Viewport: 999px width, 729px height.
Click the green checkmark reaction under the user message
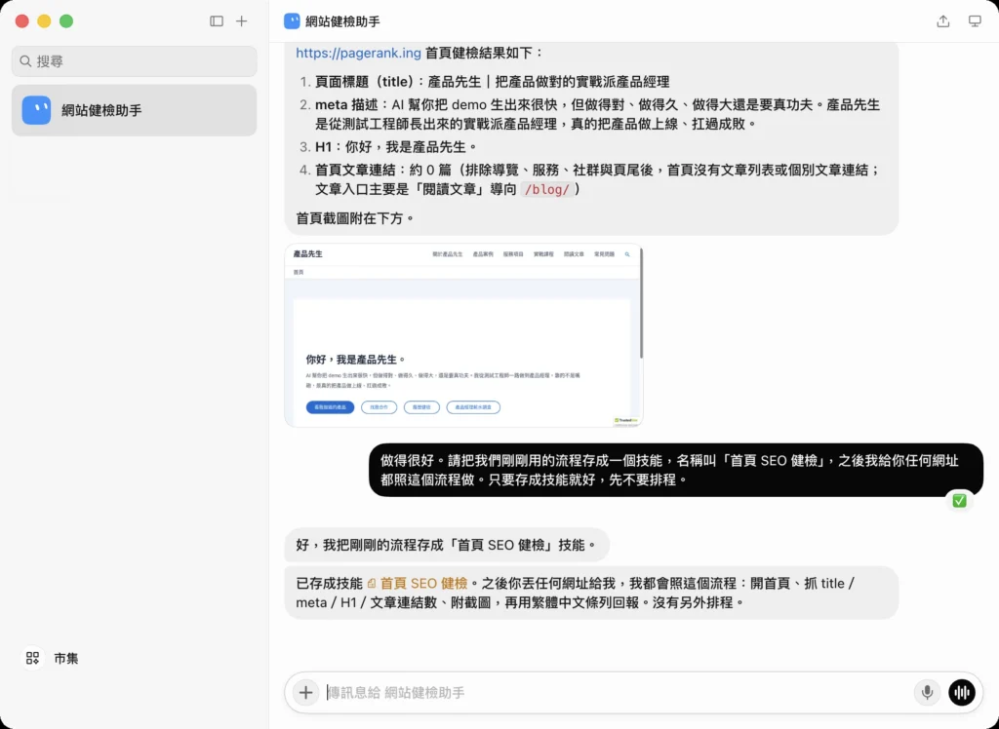960,501
